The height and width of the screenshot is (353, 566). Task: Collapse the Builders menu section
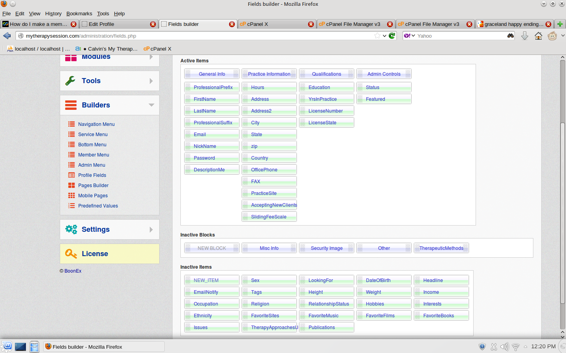151,105
